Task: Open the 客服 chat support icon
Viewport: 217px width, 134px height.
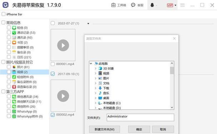Action: 133,5
